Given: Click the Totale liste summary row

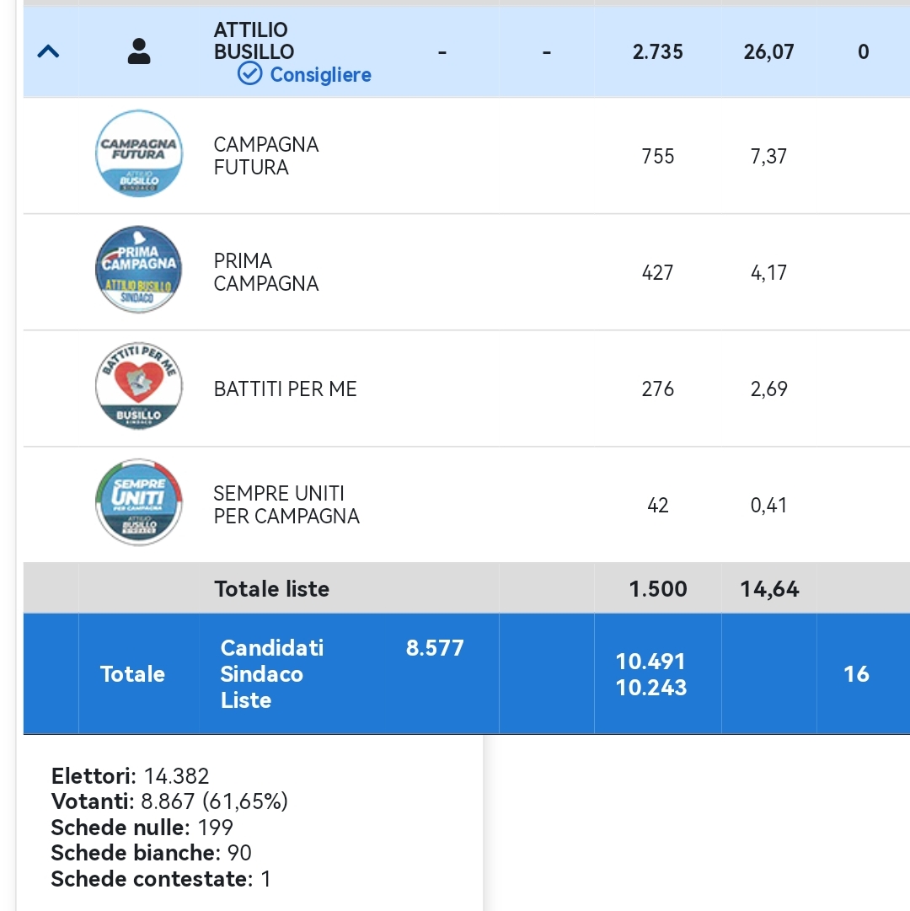Looking at the screenshot, I should pyautogui.click(x=466, y=588).
